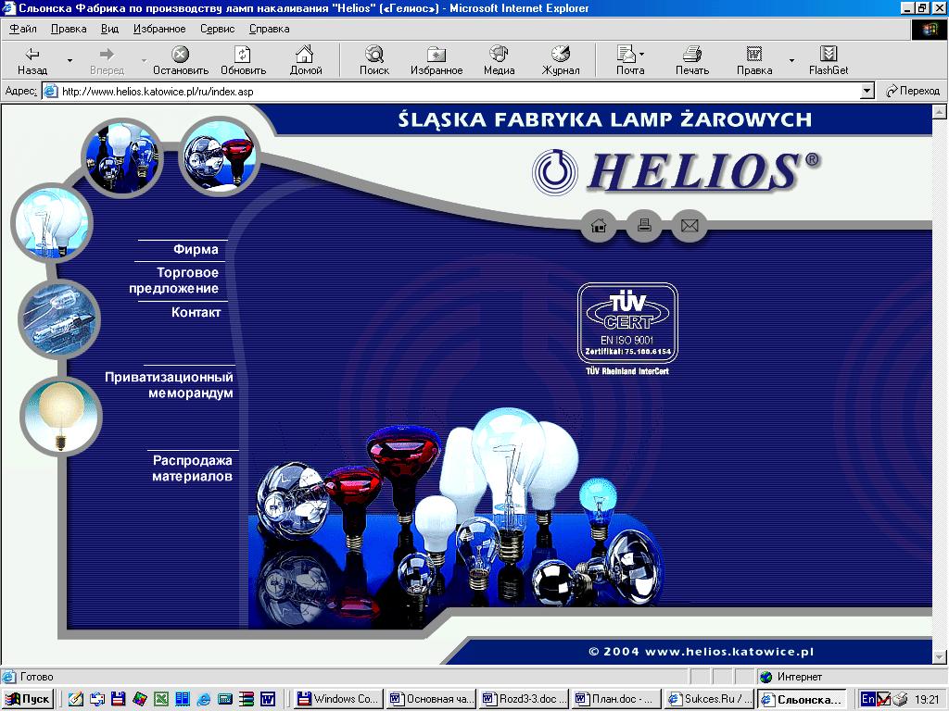Open the Вид menu
This screenshot has width=949, height=711.
(109, 29)
